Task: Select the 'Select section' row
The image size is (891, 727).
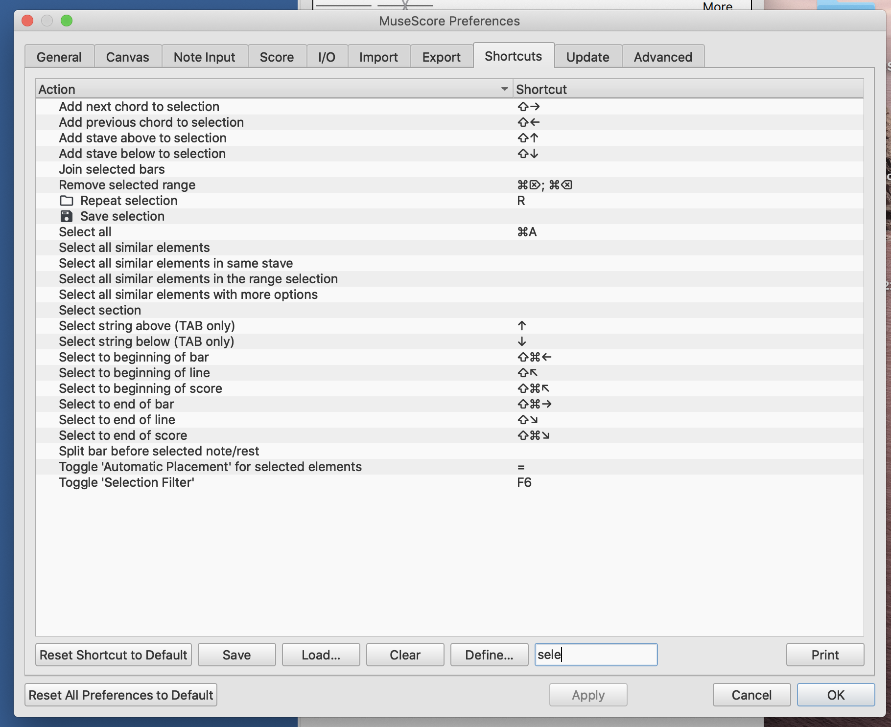Action: point(449,310)
